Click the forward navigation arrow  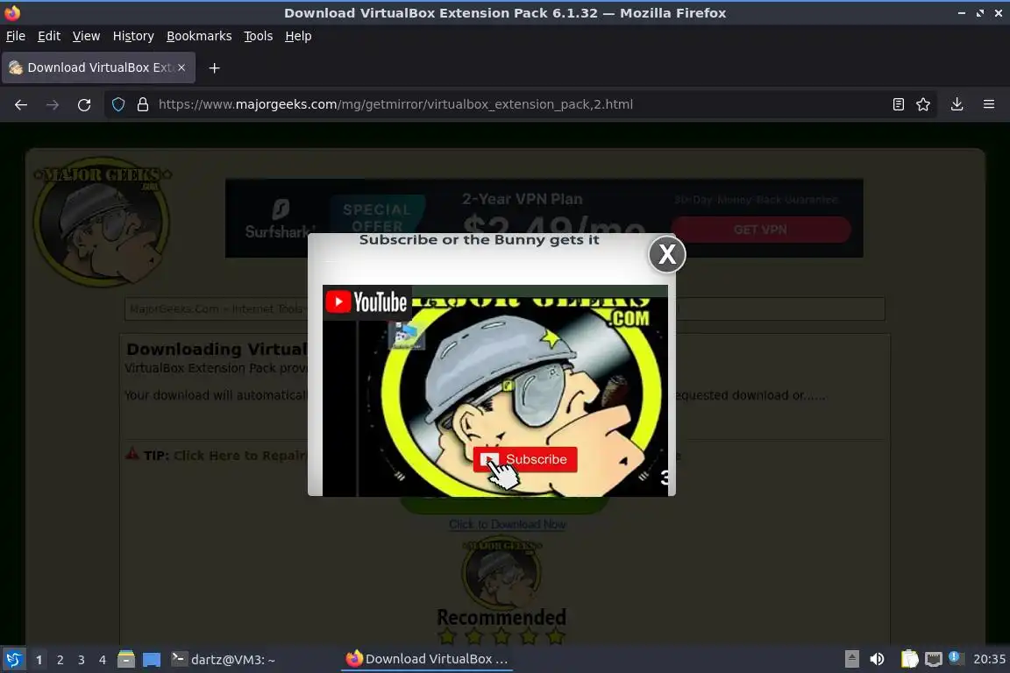pos(53,104)
